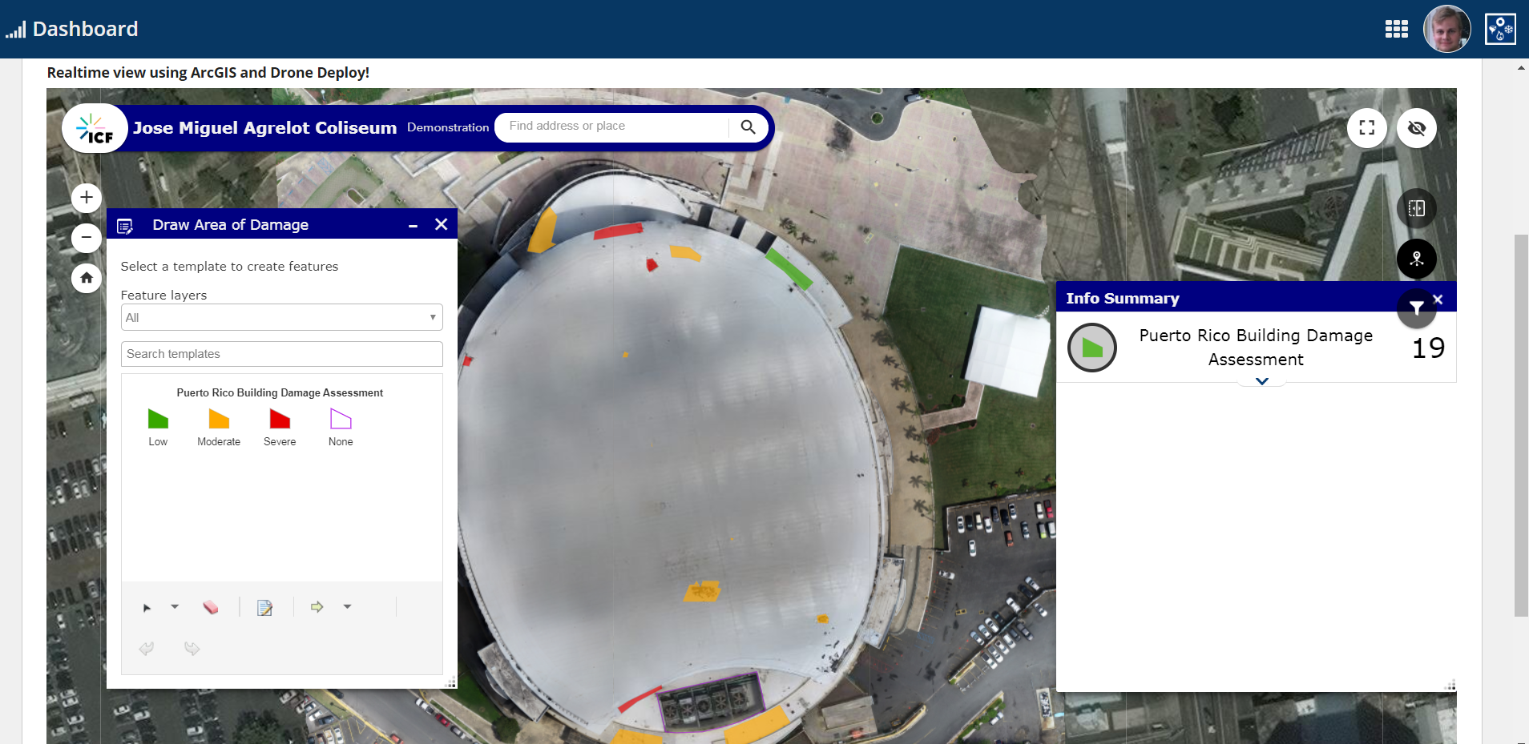Focus the Search templates field
Image resolution: width=1529 pixels, height=744 pixels.
(282, 354)
